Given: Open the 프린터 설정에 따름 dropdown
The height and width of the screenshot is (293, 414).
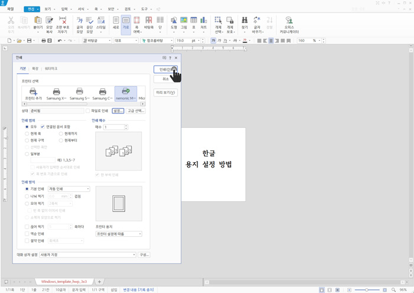Looking at the screenshot, I should [119, 234].
